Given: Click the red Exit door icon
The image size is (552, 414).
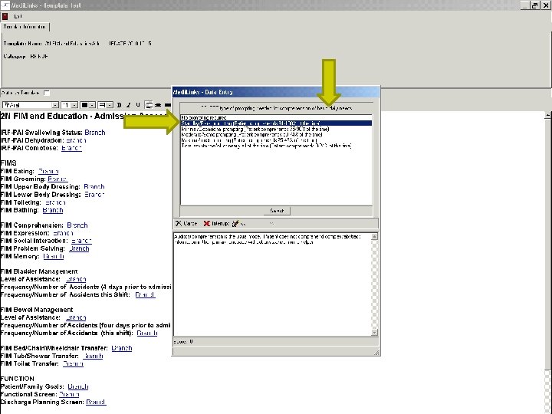Looking at the screenshot, I should click(5, 16).
